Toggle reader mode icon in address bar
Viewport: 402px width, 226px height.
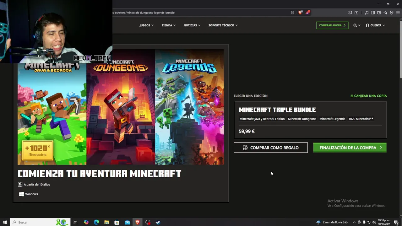(x=292, y=13)
